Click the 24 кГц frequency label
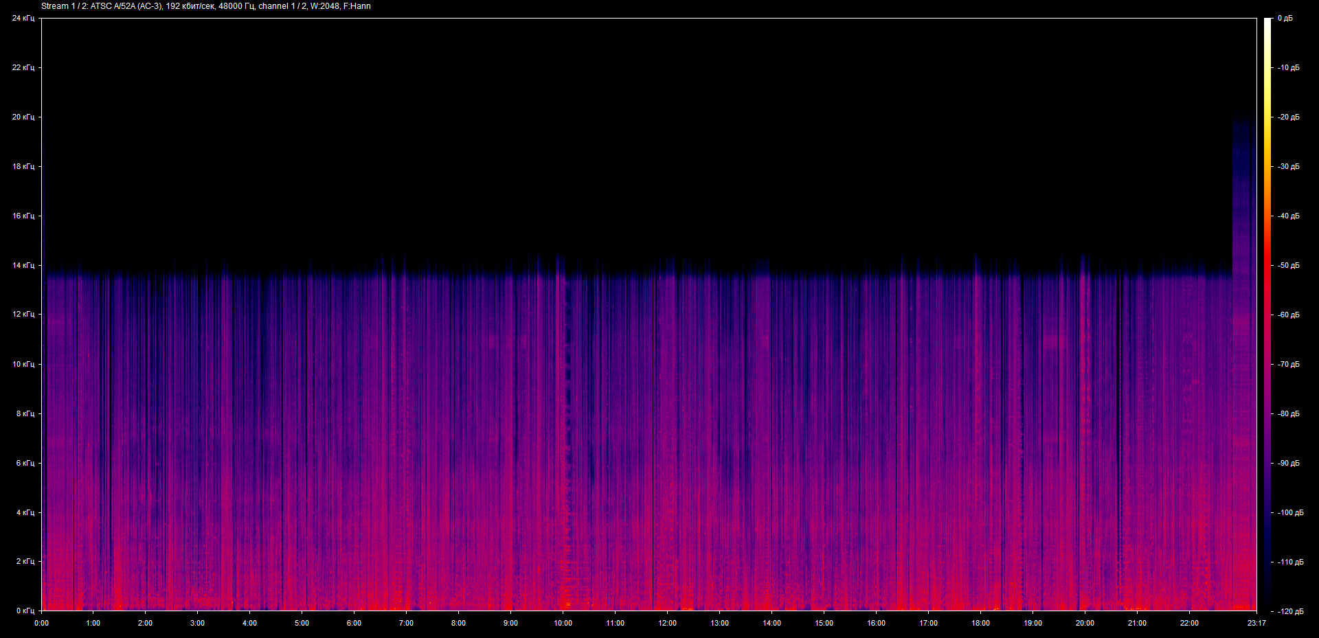Screen dimensions: 1319x638 pos(23,19)
